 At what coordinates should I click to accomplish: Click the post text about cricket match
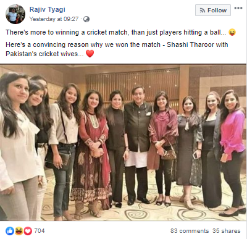click(x=116, y=32)
